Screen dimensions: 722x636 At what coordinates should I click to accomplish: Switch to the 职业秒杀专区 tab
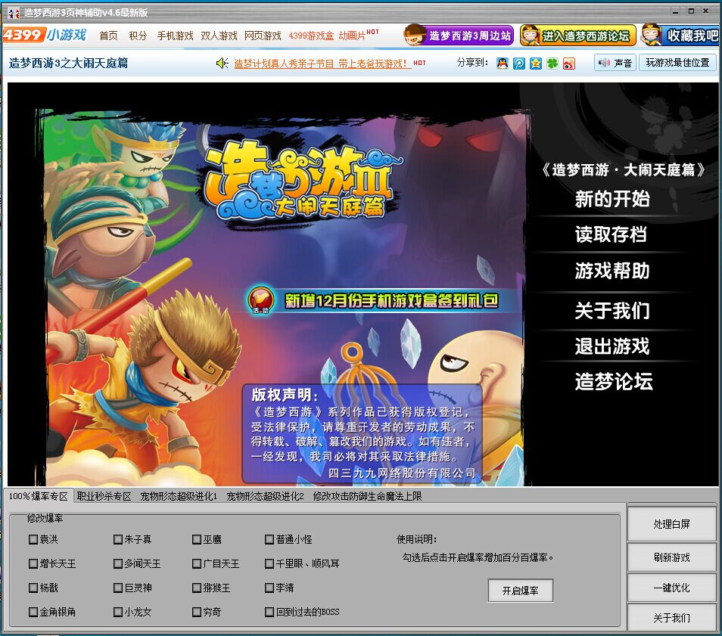coord(104,497)
